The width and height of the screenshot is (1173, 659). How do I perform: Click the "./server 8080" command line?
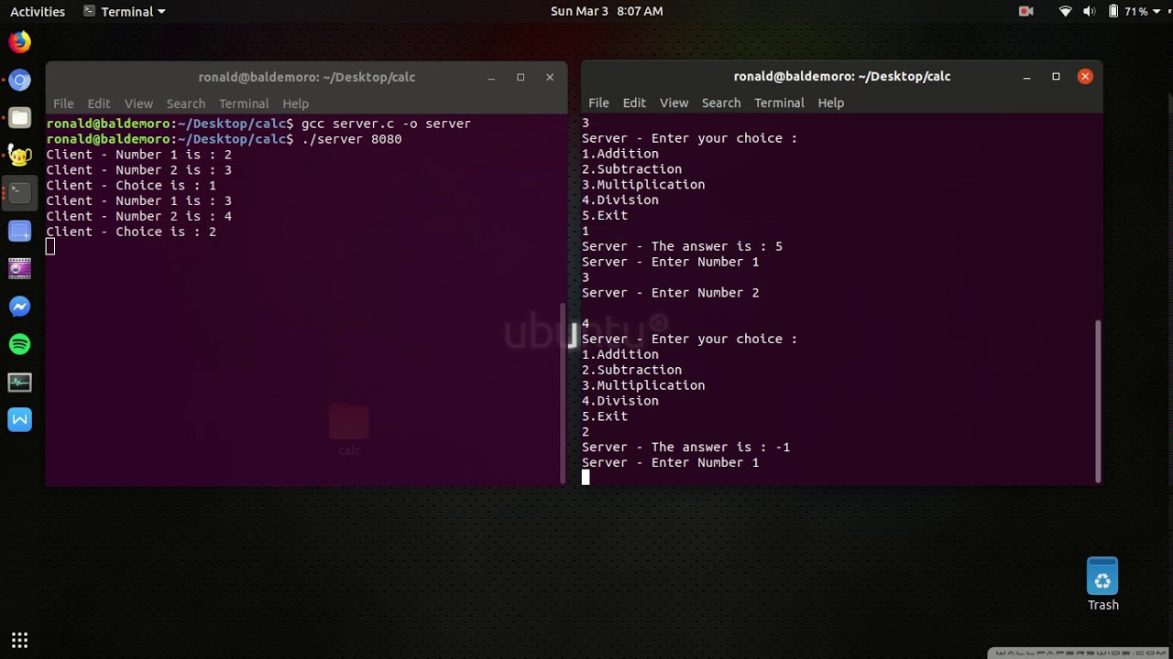point(352,139)
